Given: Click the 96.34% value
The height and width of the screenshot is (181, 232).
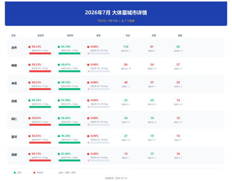Looking at the screenshot, I should (66, 136).
